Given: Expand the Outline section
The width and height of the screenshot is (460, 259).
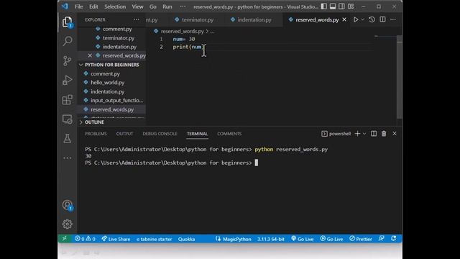Looking at the screenshot, I should pos(111,122).
